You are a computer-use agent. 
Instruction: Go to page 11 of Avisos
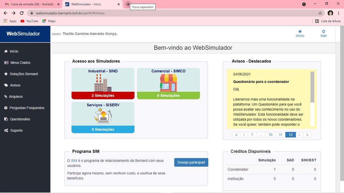point(280,135)
